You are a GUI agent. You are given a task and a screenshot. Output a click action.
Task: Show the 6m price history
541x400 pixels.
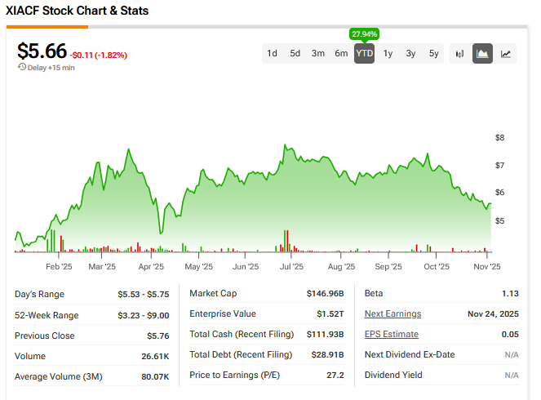[341, 54]
